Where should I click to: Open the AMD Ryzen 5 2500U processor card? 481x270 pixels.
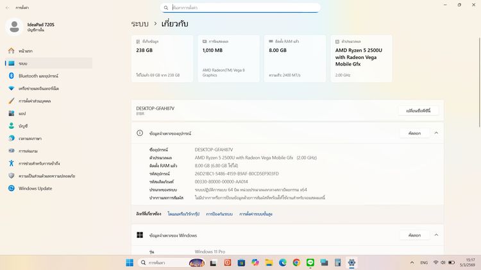pyautogui.click(x=361, y=58)
